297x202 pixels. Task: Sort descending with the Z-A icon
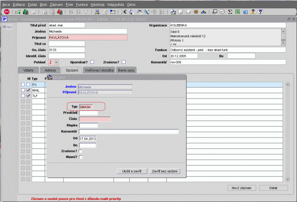[78, 12]
